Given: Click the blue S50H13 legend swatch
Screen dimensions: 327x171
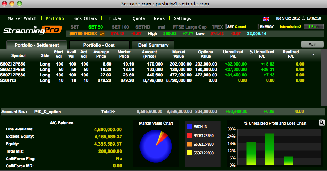Looking at the screenshot, I should coord(189,126).
